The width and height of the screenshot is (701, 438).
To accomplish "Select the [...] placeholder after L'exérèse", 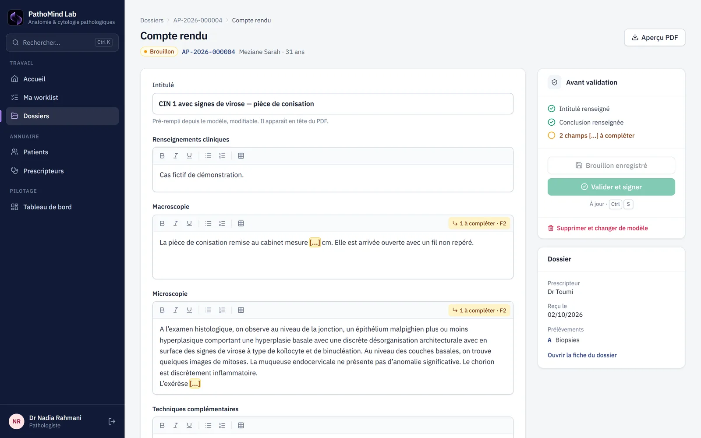I will [x=195, y=384].
